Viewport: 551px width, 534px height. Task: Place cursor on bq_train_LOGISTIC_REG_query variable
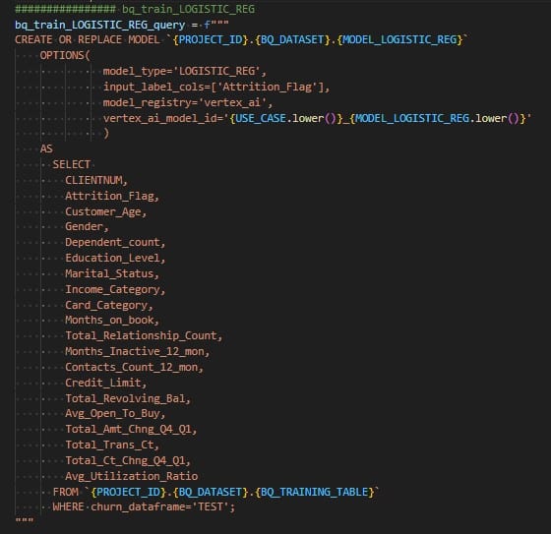coord(99,25)
